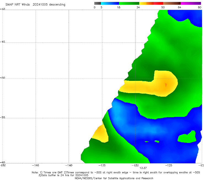Click the note line 'Times are GMT'
Viewport: 204px width, 180px height.
tap(53, 173)
